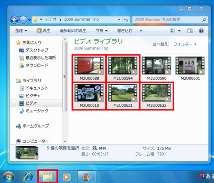This screenshot has width=214, height=183.
Task: Click the Forward navigation arrow button
Action: coord(23,20)
